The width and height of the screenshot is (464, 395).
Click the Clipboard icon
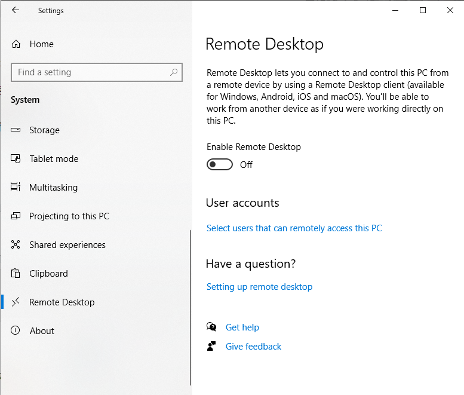click(x=16, y=273)
